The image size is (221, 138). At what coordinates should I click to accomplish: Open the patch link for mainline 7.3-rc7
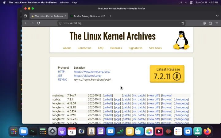[x=126, y=95]
